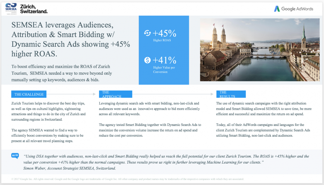
Task: Select THE CHALLENGE label
Action: point(29,94)
